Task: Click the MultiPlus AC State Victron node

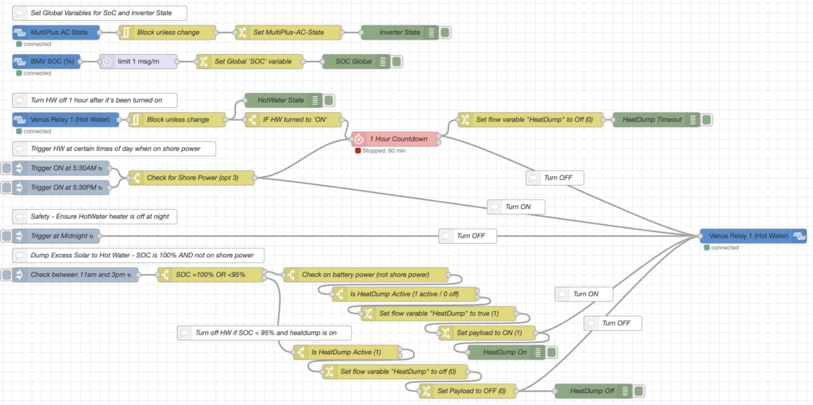Action: [56, 32]
